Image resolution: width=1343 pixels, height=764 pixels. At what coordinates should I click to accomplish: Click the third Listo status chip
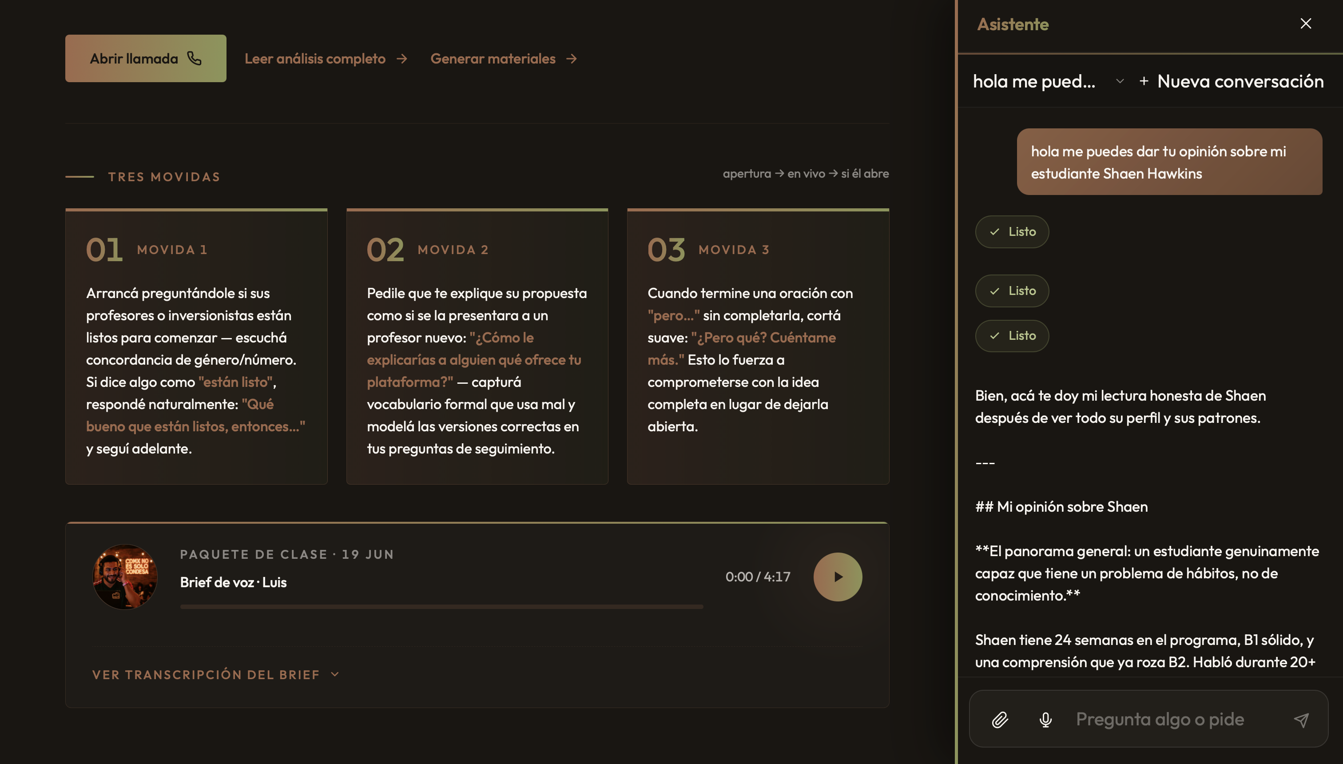1012,336
